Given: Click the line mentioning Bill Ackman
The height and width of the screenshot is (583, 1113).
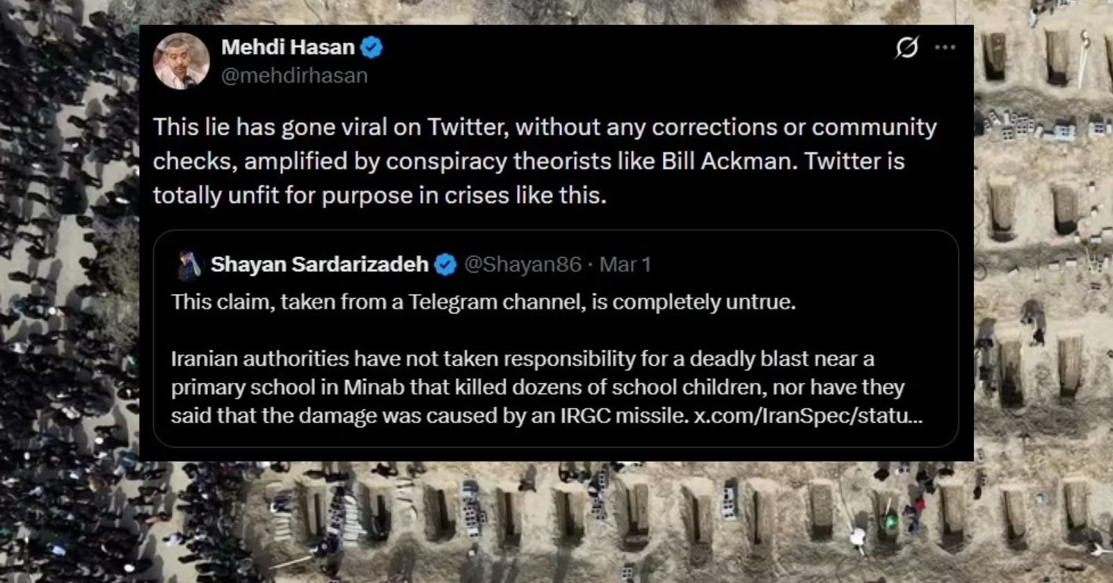Looking at the screenshot, I should pos(529,161).
